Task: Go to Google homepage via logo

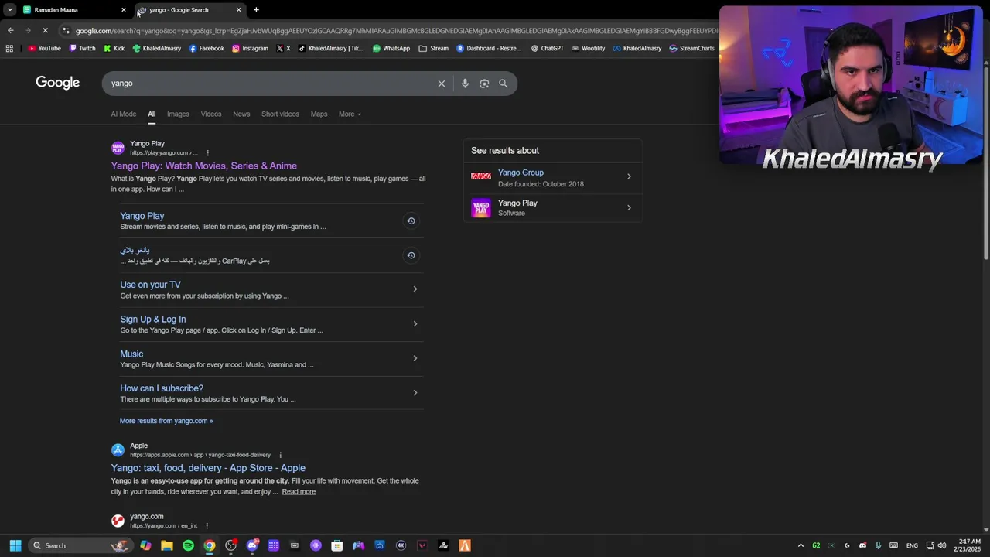Action: click(x=57, y=83)
